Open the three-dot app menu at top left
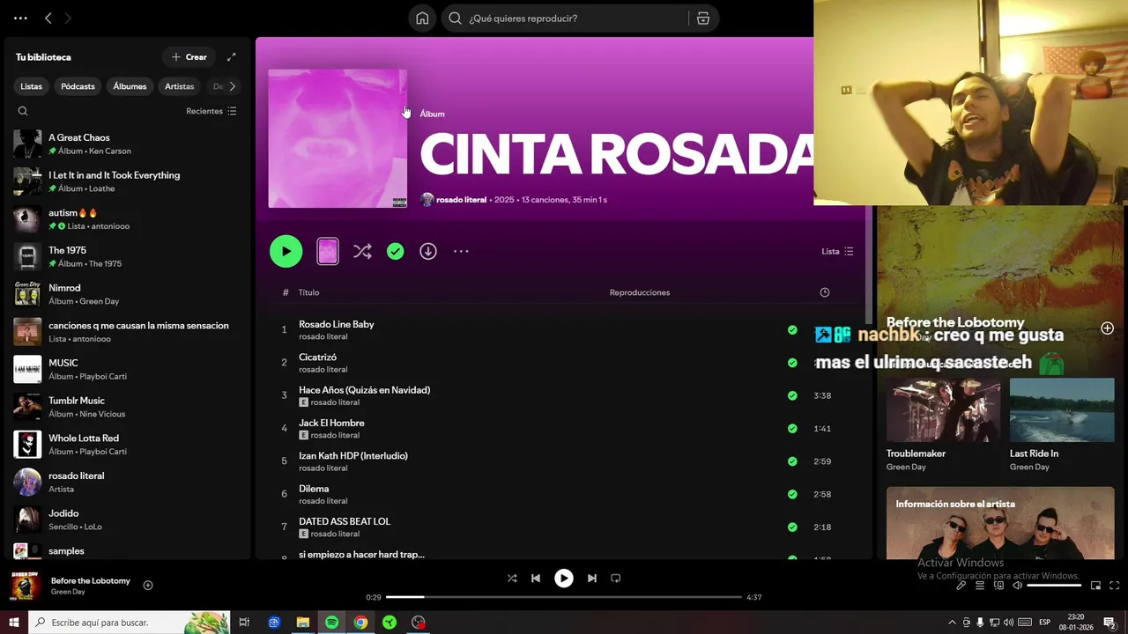1128x634 pixels. click(x=20, y=18)
